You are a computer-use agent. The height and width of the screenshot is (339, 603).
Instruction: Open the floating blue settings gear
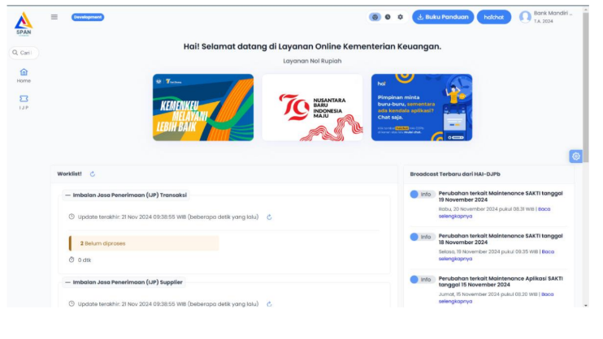coord(575,157)
